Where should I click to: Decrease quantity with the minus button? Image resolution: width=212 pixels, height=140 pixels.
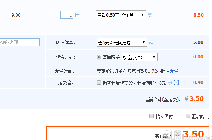[x=57, y=15]
